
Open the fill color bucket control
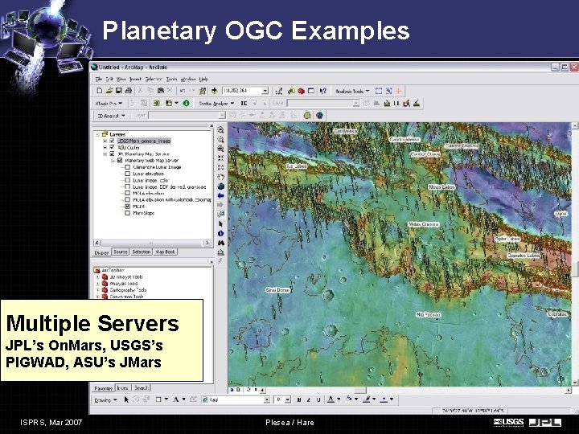click(351, 399)
